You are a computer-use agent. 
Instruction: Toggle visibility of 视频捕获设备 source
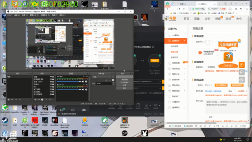click(51, 79)
